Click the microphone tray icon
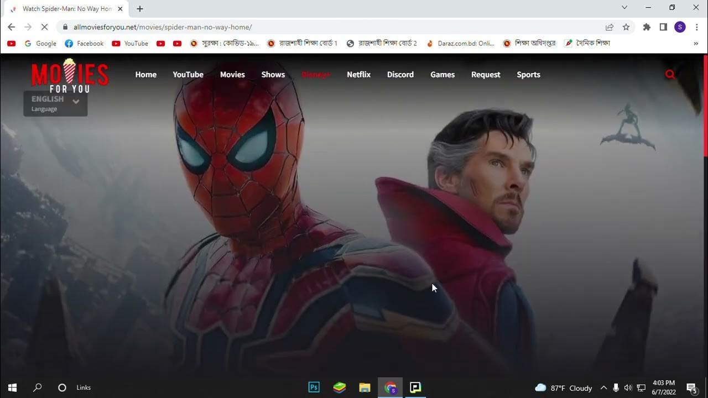 coord(616,388)
